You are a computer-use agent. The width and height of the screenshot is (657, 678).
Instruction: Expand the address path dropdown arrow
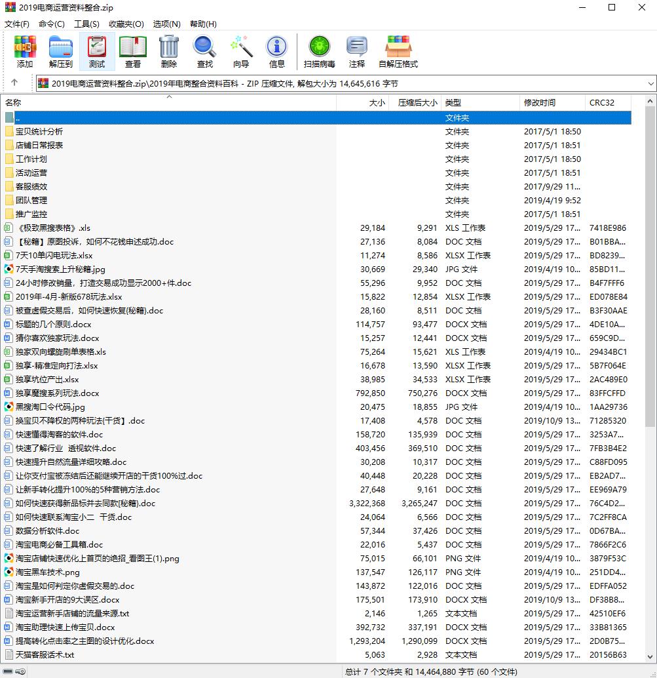coord(650,84)
